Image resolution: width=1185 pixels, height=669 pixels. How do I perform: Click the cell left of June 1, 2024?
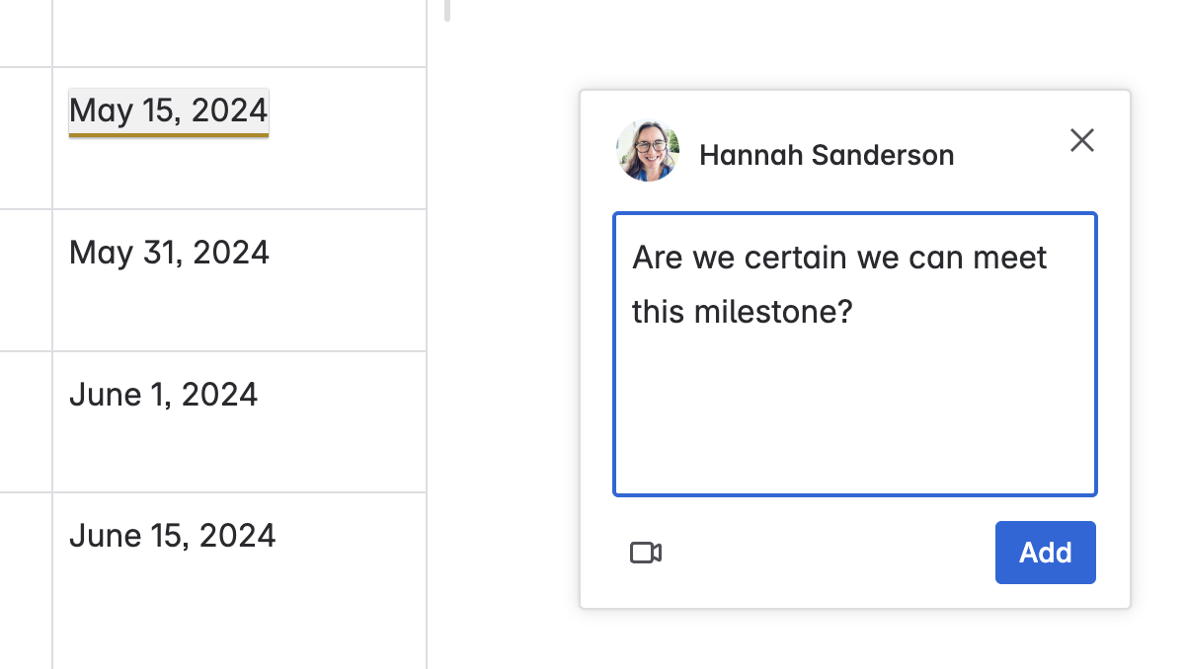(26, 421)
